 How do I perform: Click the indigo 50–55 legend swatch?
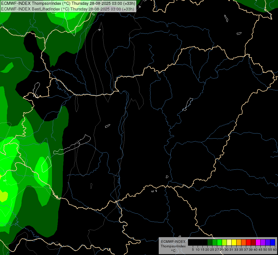(x=268, y=242)
